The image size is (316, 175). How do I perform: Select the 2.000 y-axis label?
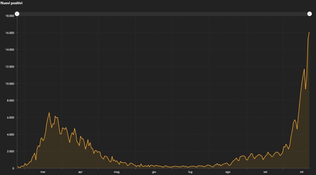point(10,152)
